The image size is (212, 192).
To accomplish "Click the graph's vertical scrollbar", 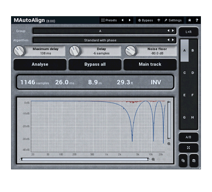I will tap(169, 120).
